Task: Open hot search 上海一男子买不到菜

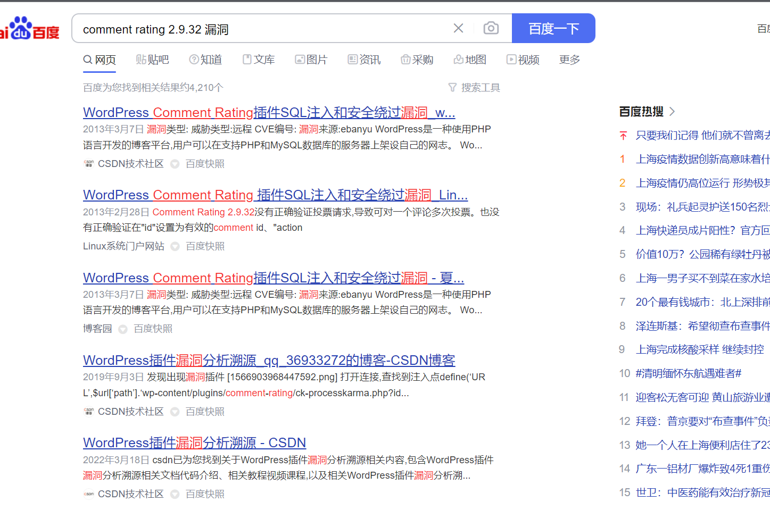Action: (702, 278)
